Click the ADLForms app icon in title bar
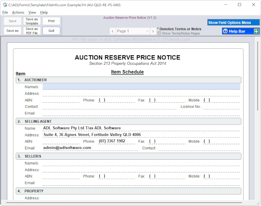 click(4, 5)
